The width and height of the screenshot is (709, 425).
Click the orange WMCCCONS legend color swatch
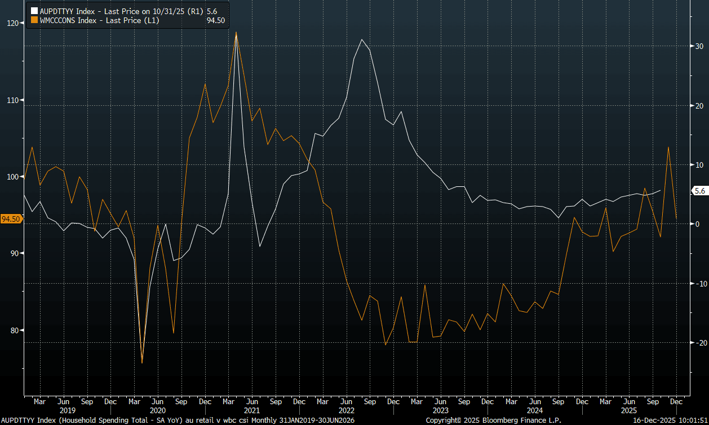click(x=34, y=20)
